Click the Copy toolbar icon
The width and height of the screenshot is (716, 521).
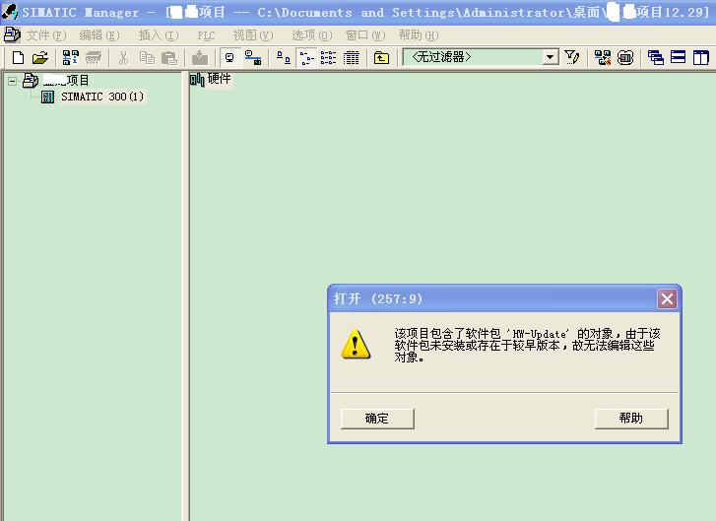[147, 58]
